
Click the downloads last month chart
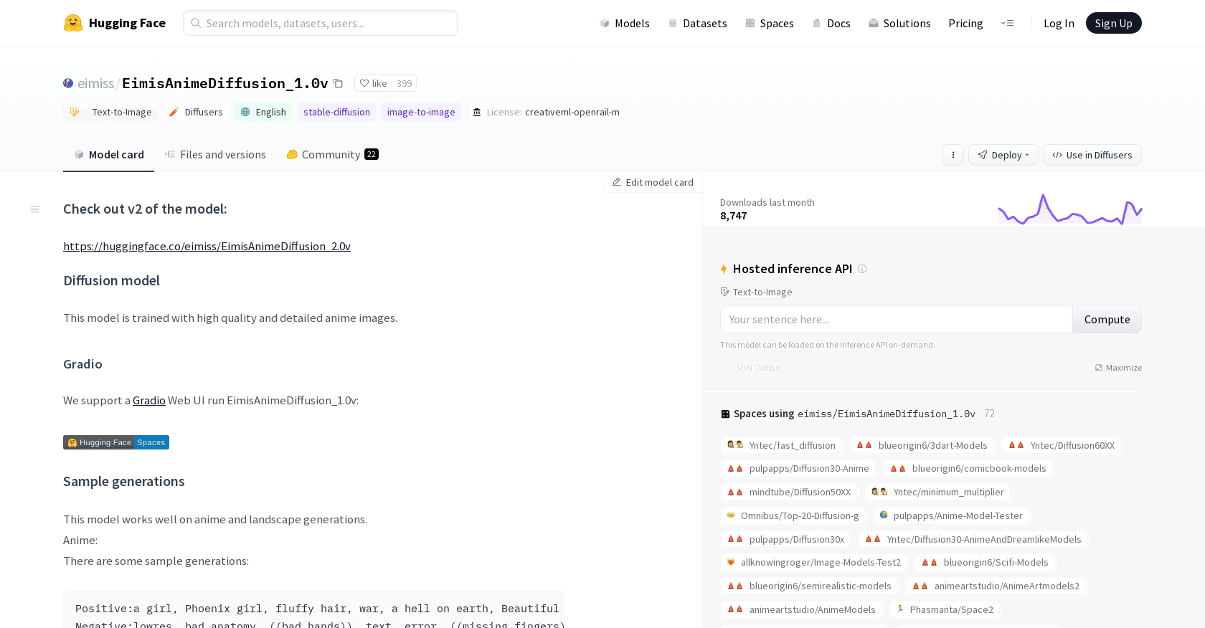(1070, 209)
